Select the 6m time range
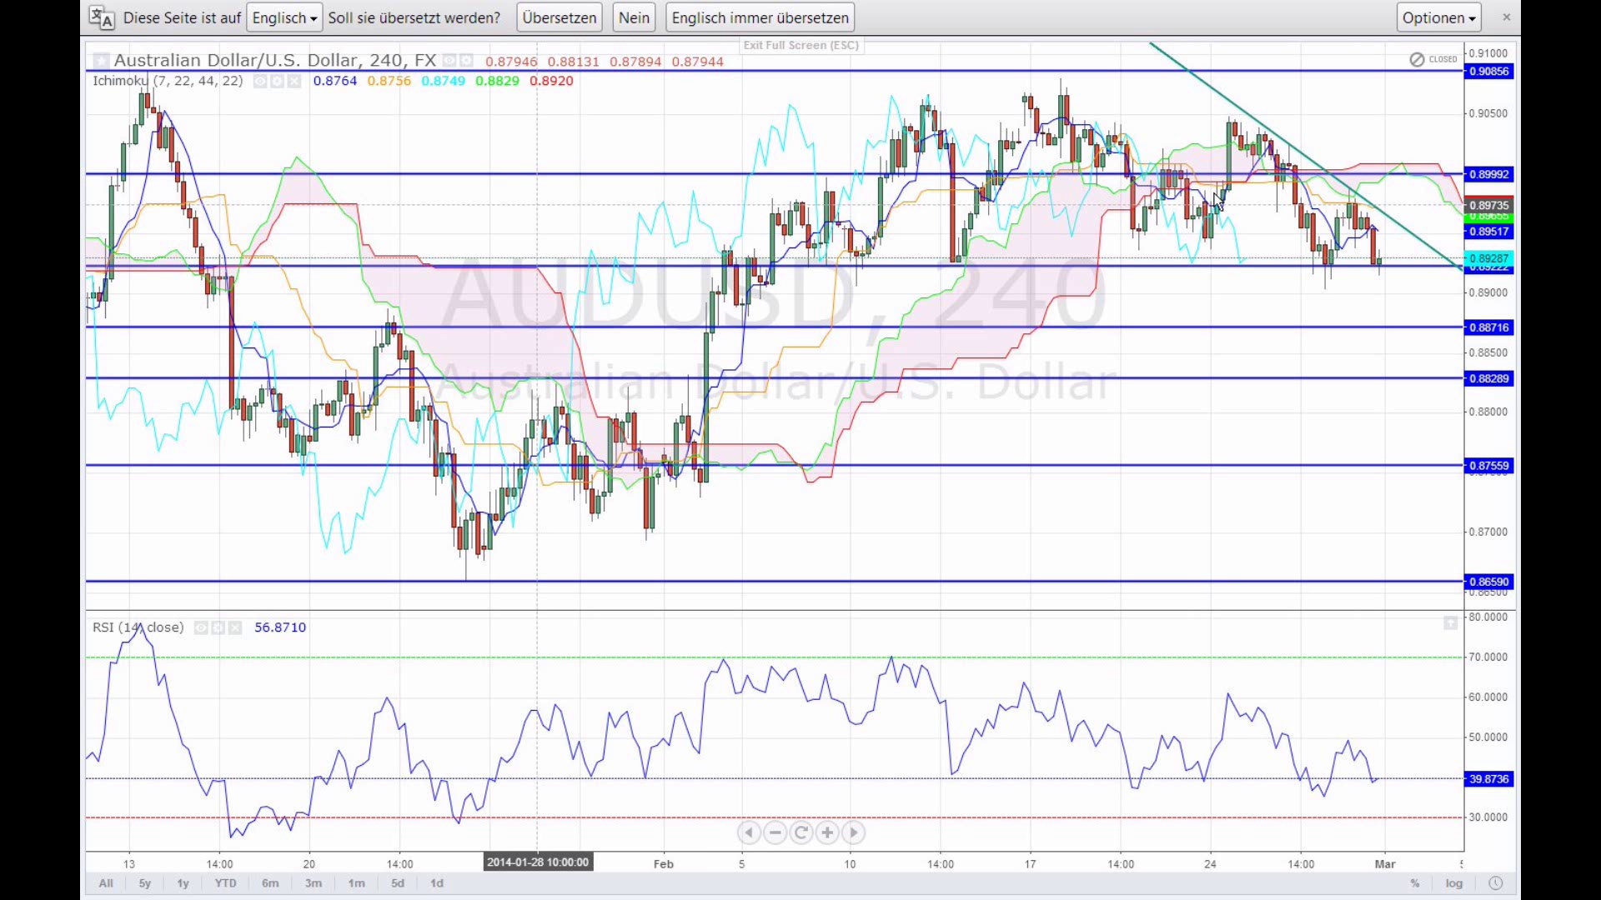Screen dimensions: 1601x900 pyautogui.click(x=270, y=883)
